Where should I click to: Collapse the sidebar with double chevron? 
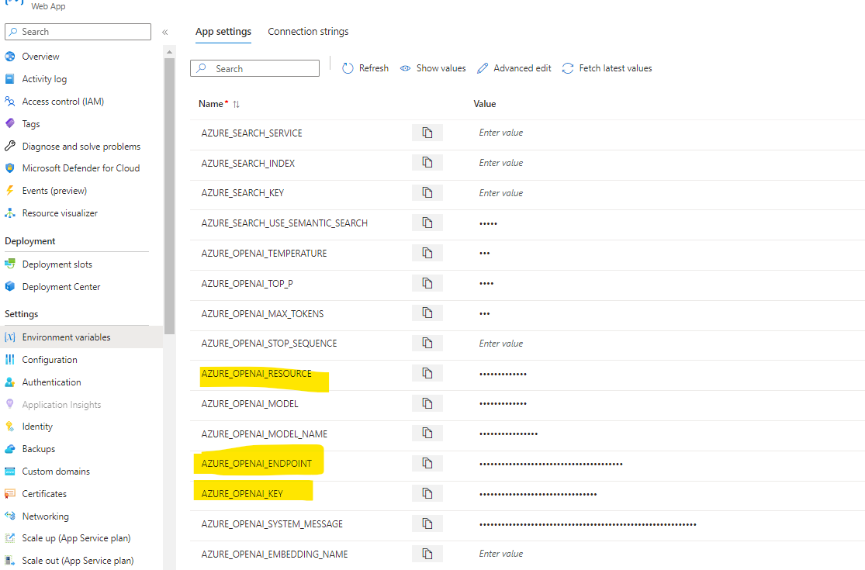click(x=164, y=32)
